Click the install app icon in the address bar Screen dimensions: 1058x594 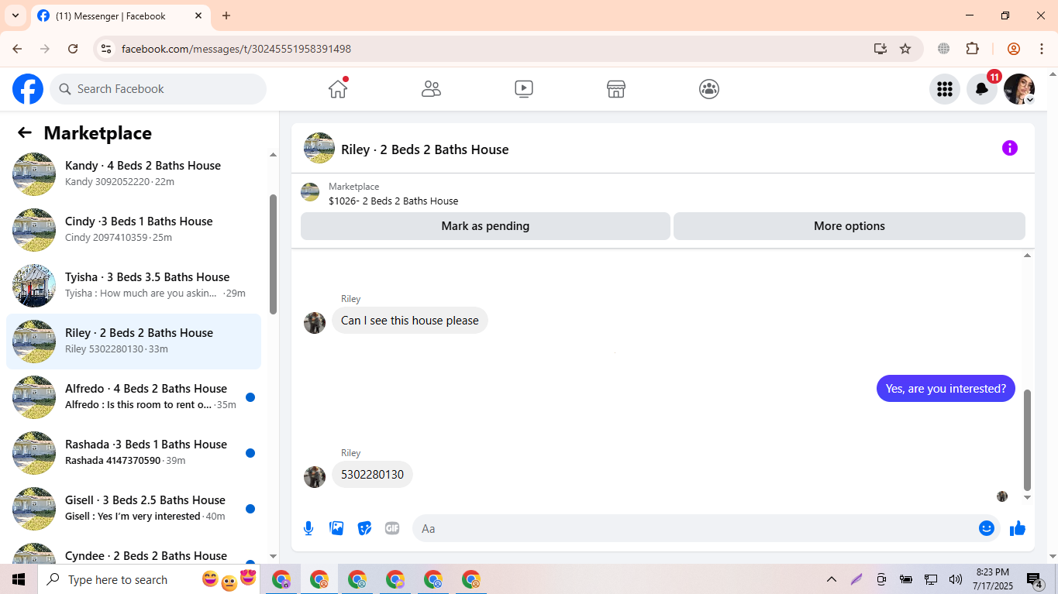coord(880,49)
